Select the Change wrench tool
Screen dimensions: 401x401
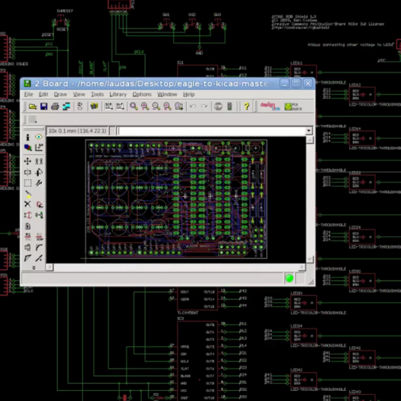(x=39, y=183)
